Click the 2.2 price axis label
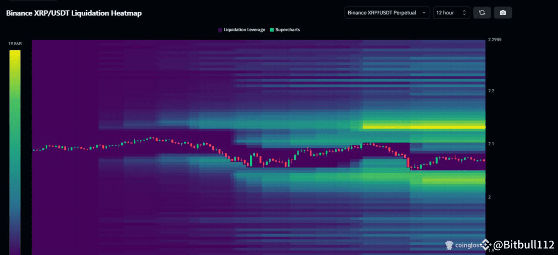 coord(490,91)
